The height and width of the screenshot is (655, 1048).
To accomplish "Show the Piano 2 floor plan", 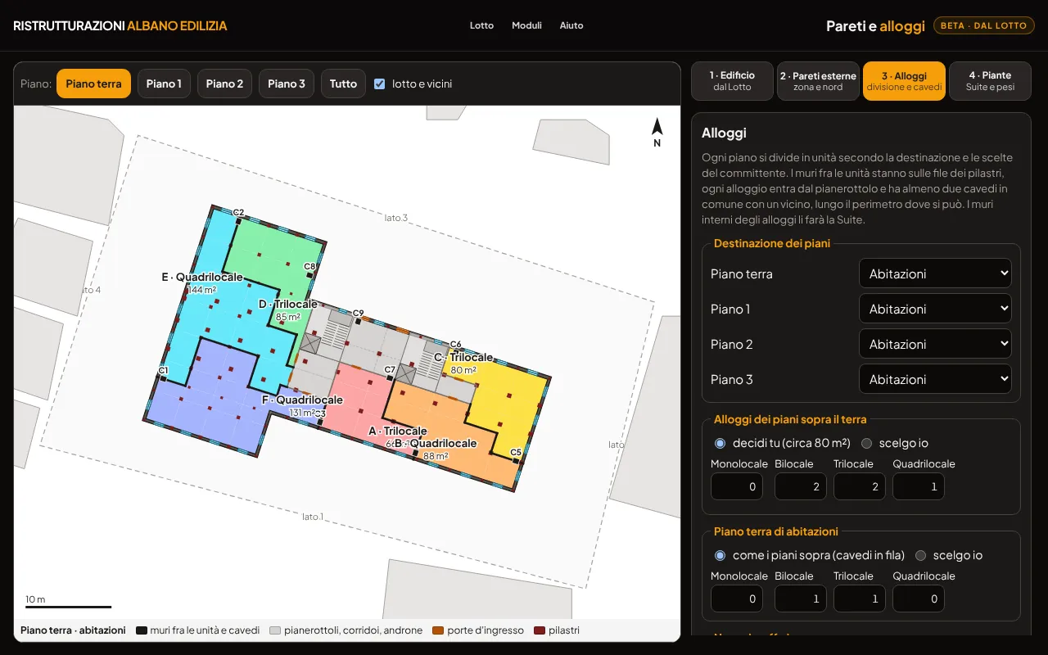I will (x=224, y=84).
